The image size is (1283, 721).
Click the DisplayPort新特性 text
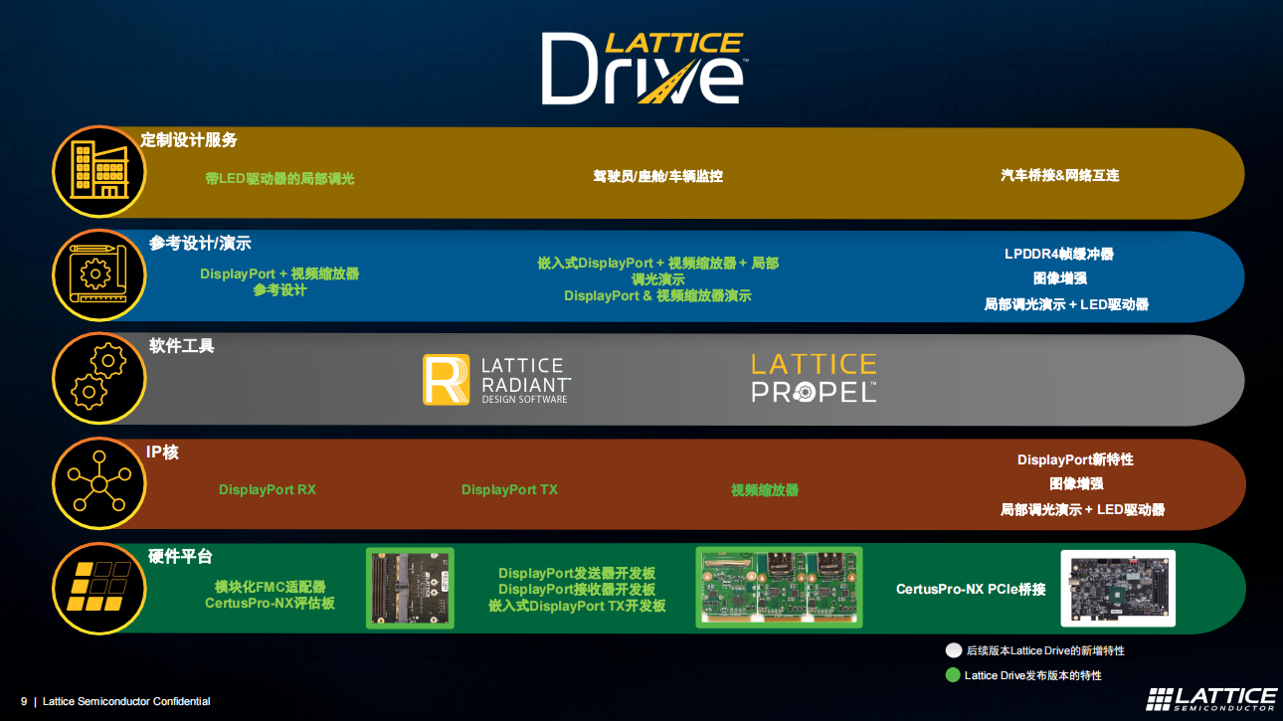coord(1075,459)
